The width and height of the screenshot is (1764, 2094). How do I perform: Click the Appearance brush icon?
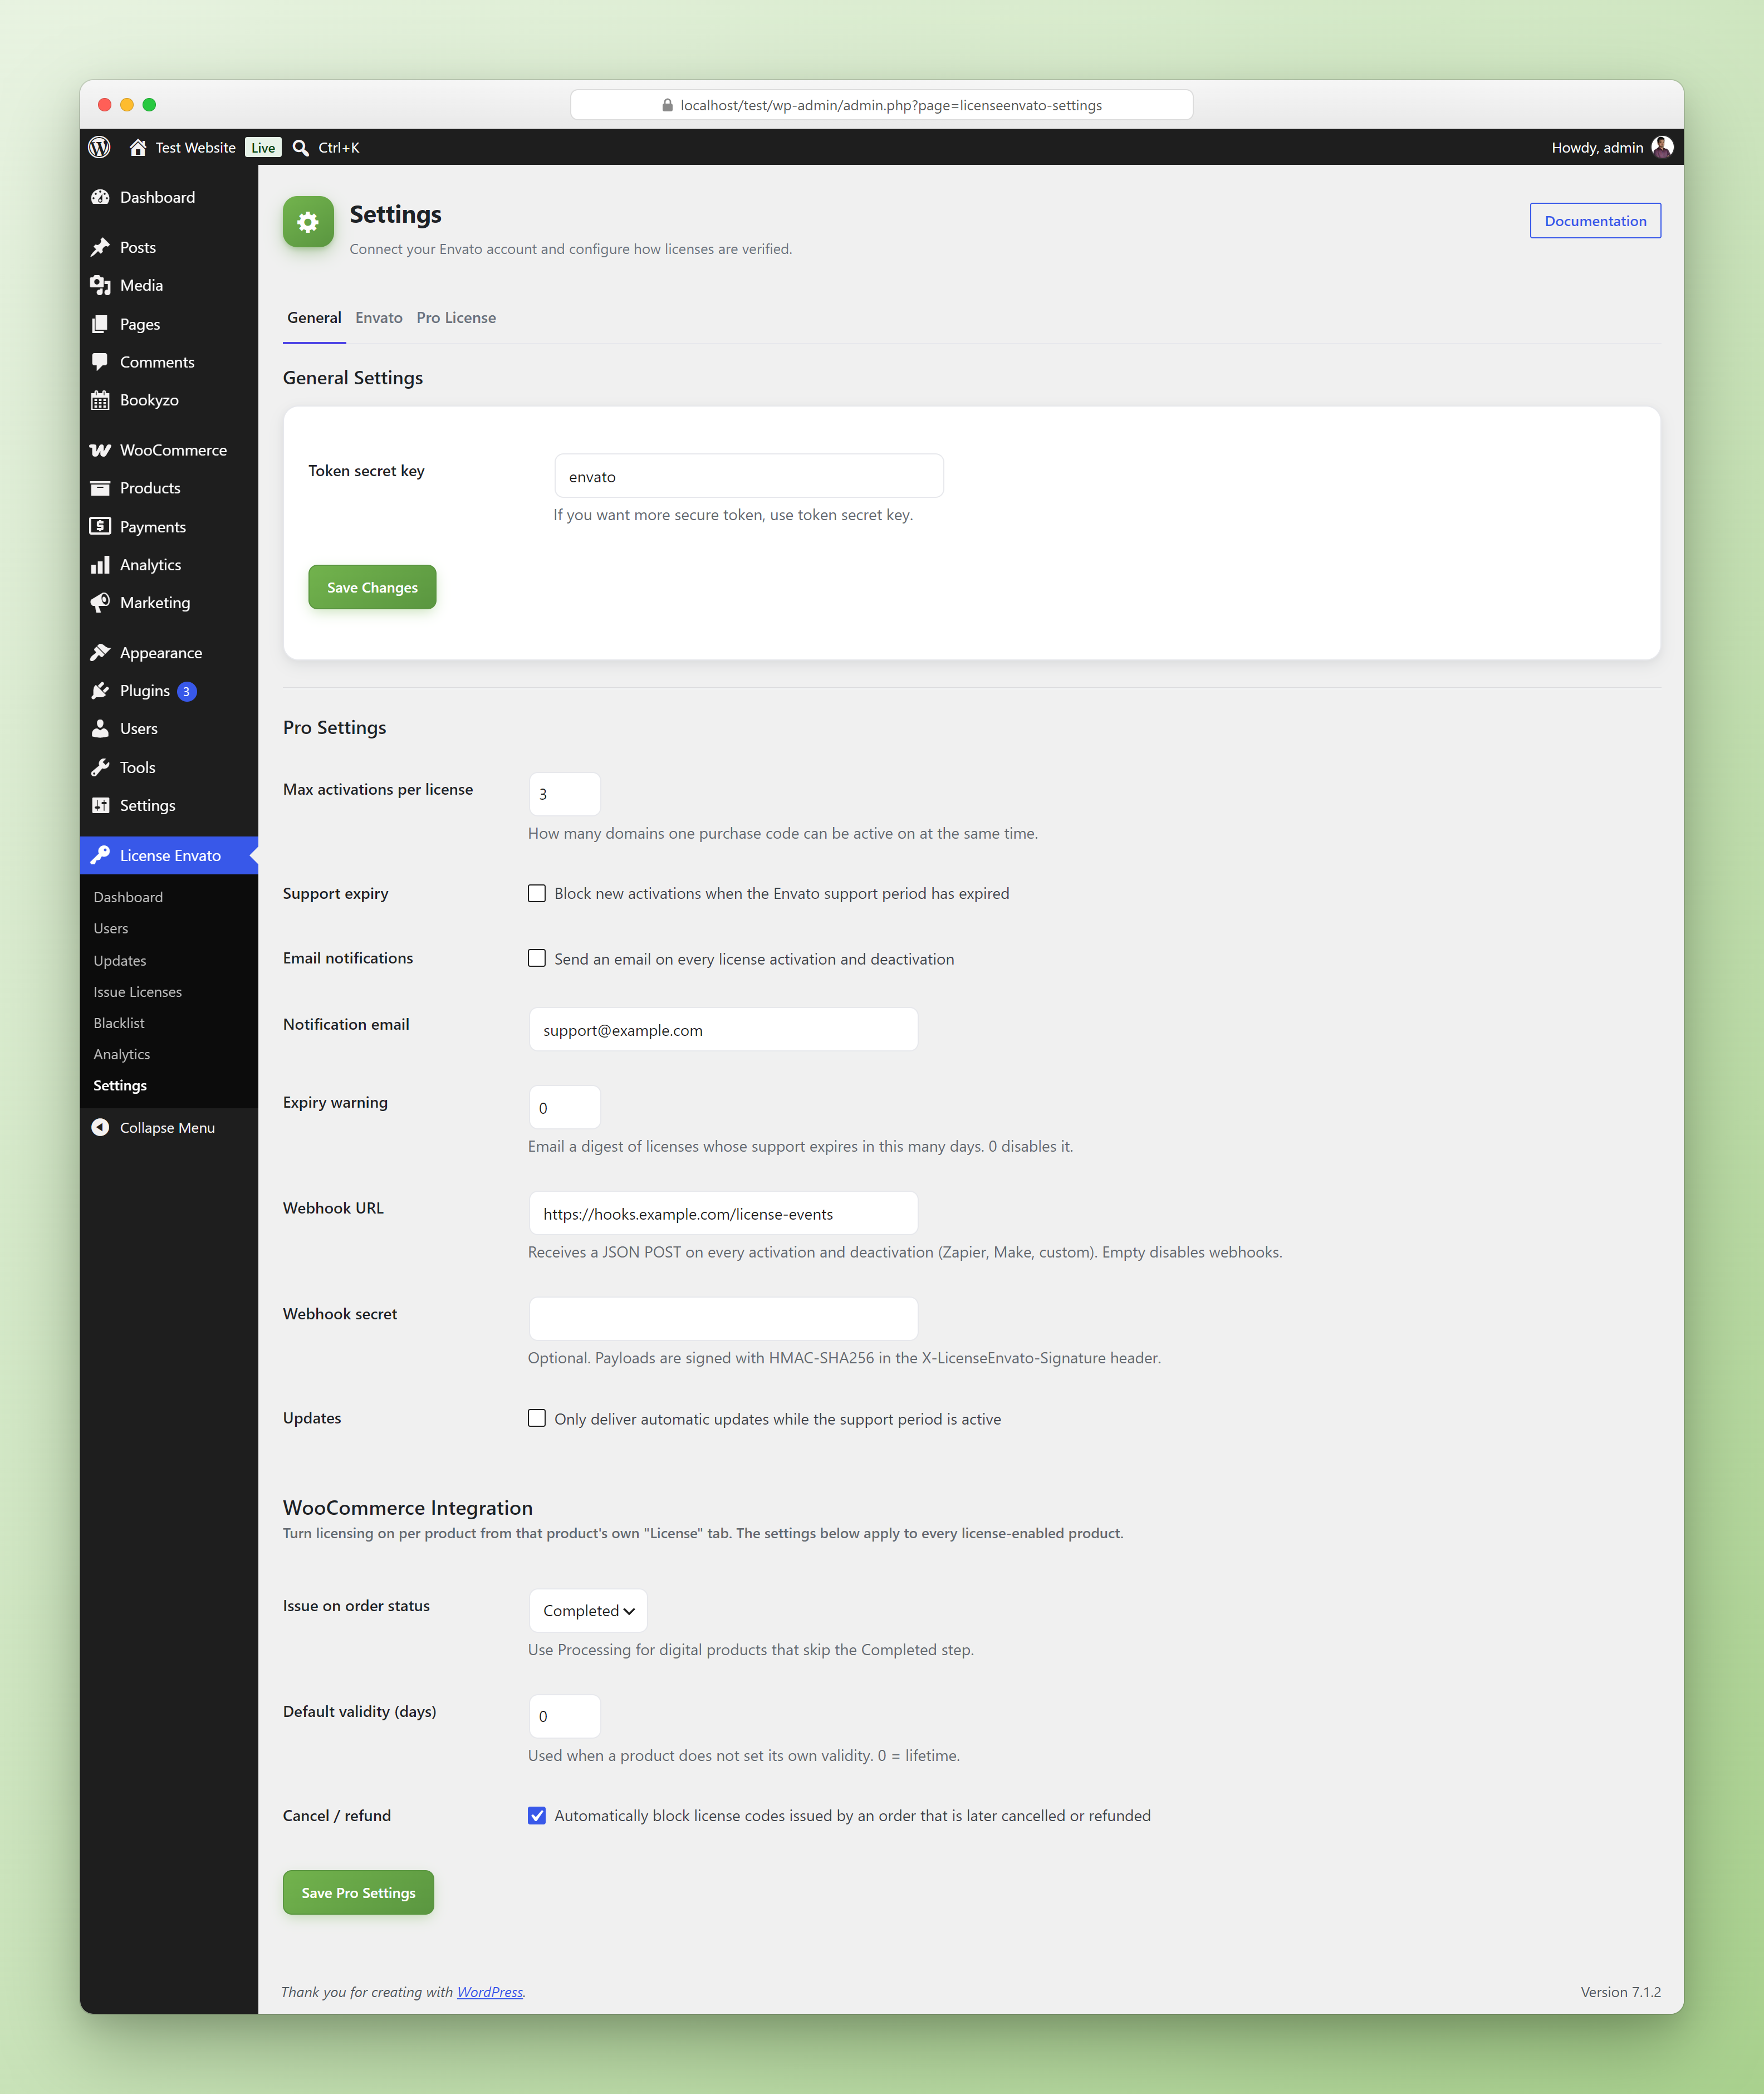coord(100,653)
